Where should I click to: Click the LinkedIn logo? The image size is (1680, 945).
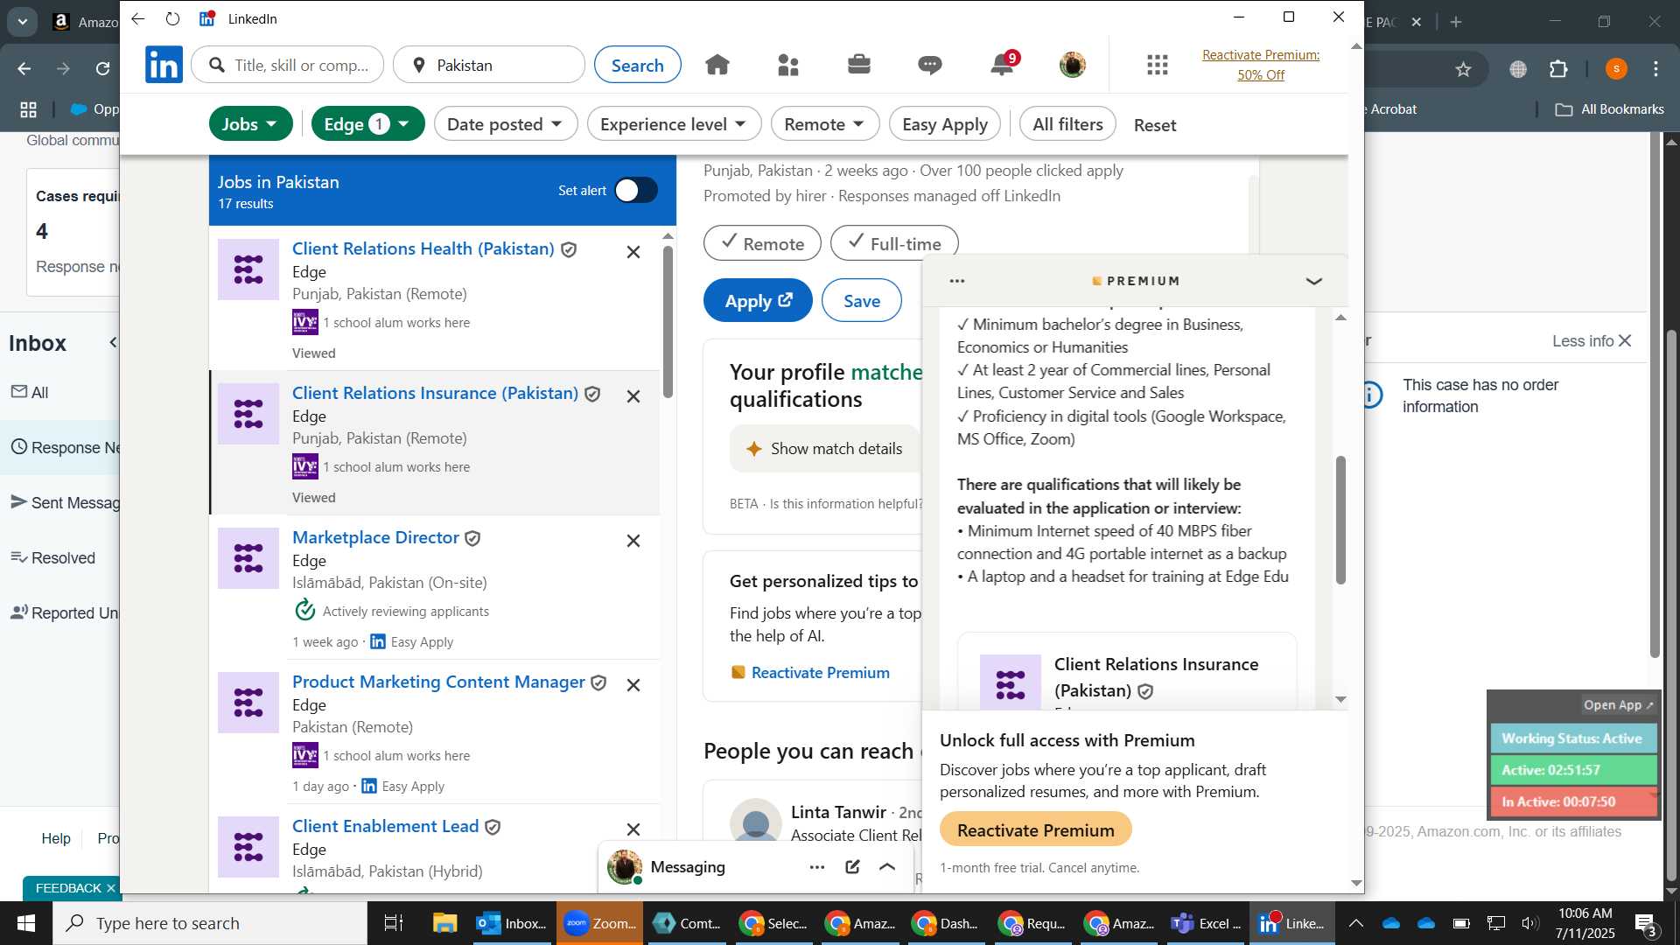coord(164,65)
